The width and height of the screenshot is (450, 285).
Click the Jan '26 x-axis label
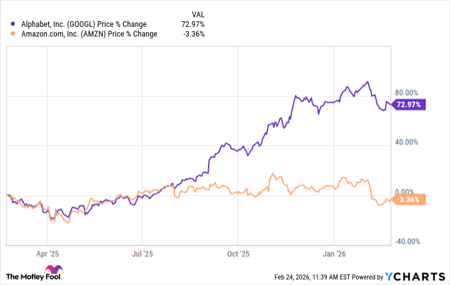334,255
